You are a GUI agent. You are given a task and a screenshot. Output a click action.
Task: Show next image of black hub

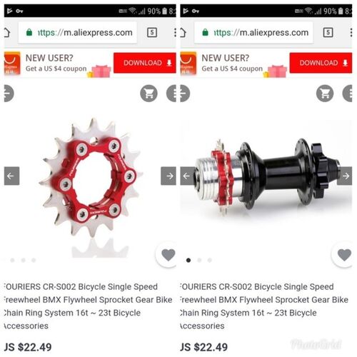345,176
